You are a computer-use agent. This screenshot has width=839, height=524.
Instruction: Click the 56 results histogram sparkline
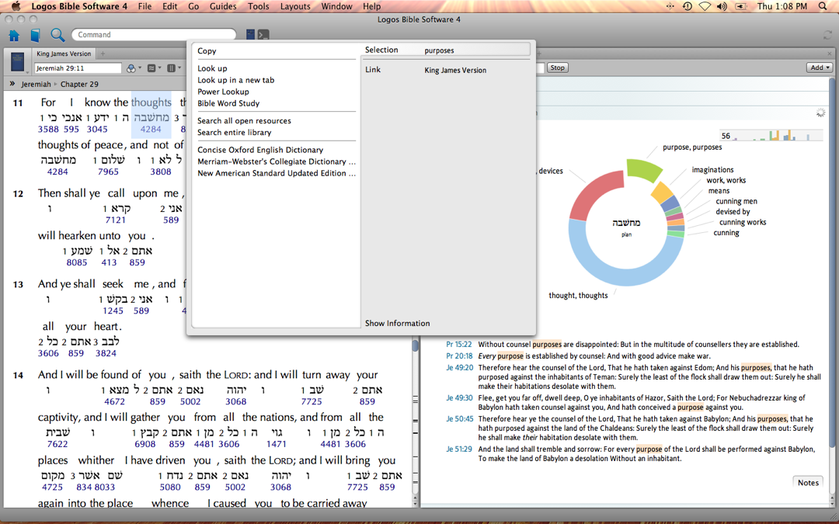point(771,135)
